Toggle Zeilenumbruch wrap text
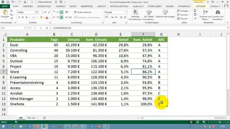Viewport: 230px width, 129px height. pos(83,12)
